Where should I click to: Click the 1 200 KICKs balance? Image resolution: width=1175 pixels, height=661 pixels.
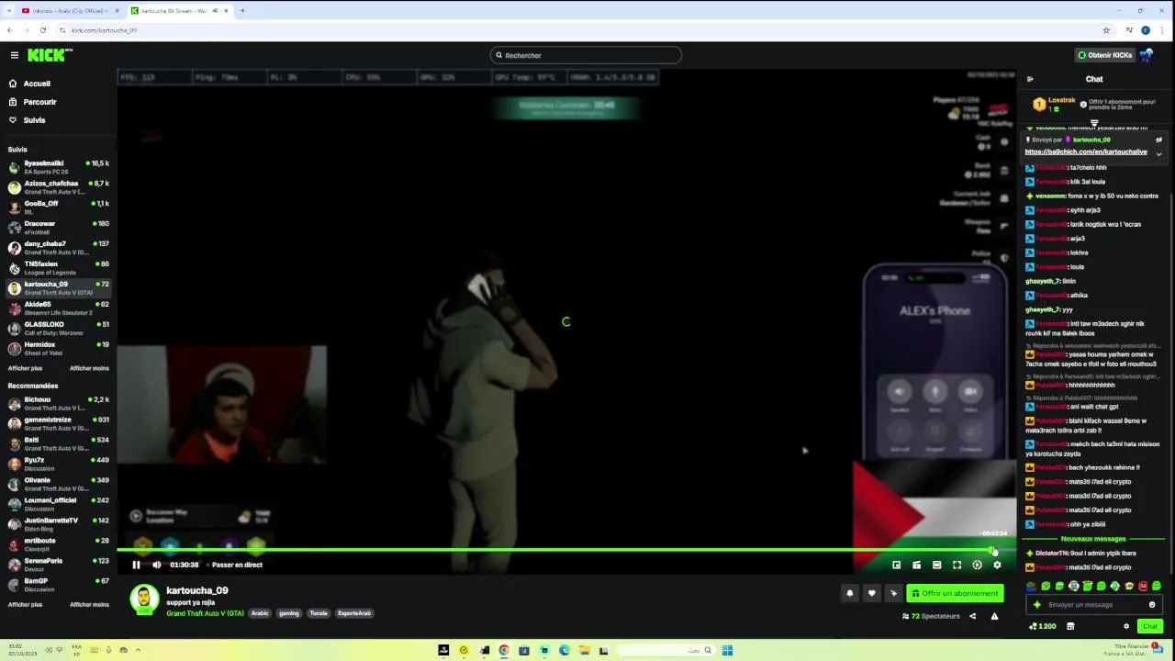pyautogui.click(x=1042, y=626)
